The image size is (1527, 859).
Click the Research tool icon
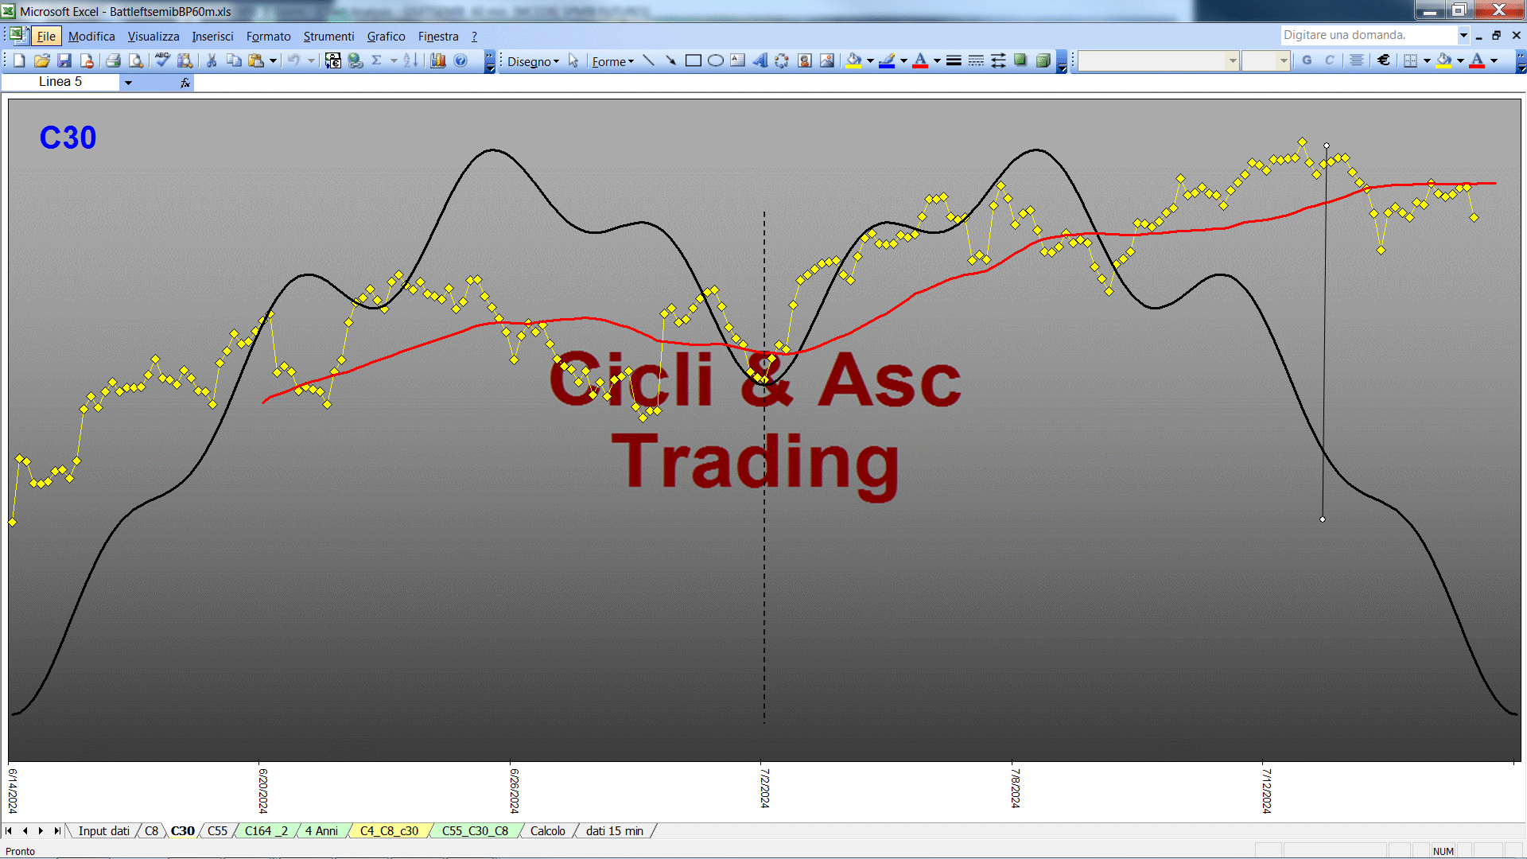pyautogui.click(x=185, y=60)
